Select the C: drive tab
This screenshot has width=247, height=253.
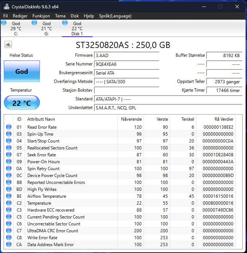click(x=16, y=29)
